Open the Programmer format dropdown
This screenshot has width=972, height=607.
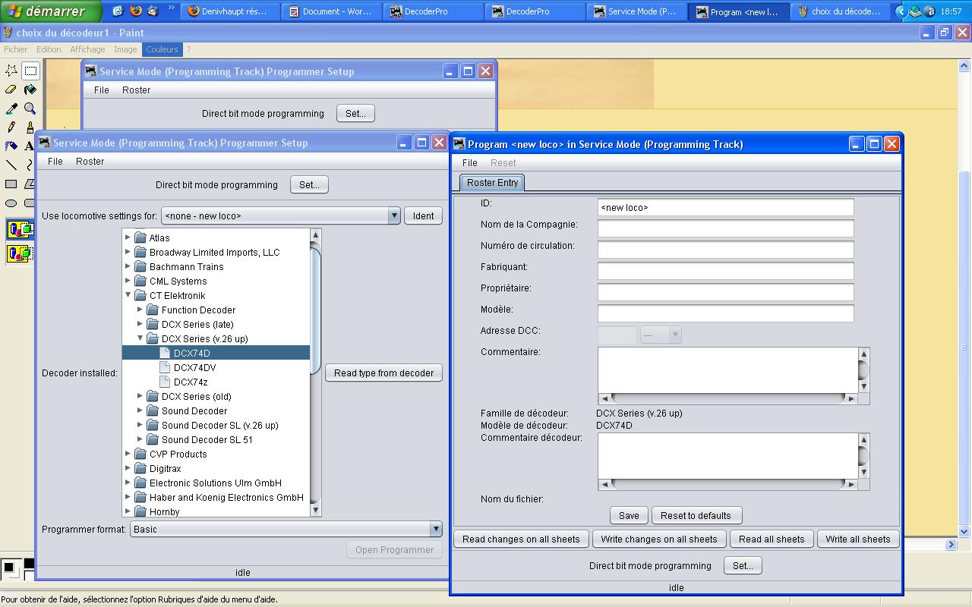(x=435, y=529)
